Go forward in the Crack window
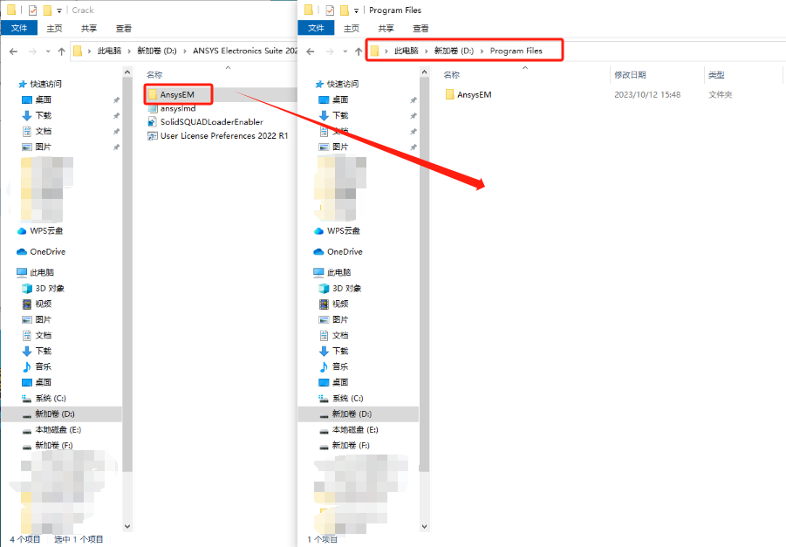 click(x=32, y=51)
